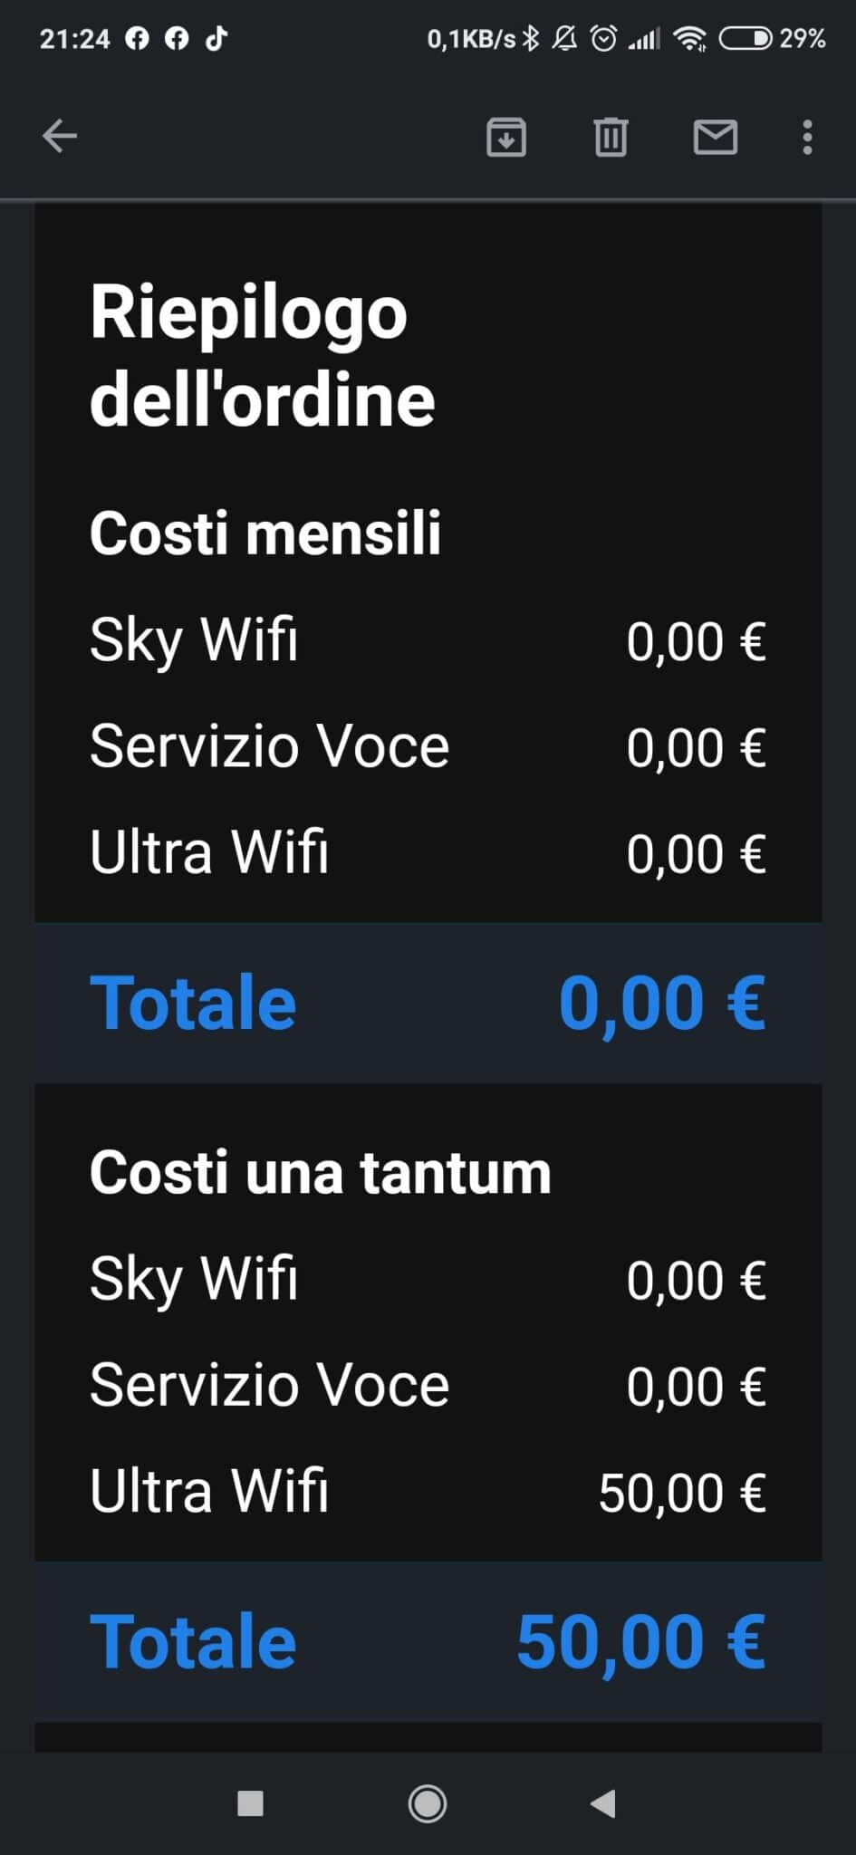Tap the 50,00 € one-time total amount
This screenshot has height=1855, width=856.
click(x=641, y=1641)
